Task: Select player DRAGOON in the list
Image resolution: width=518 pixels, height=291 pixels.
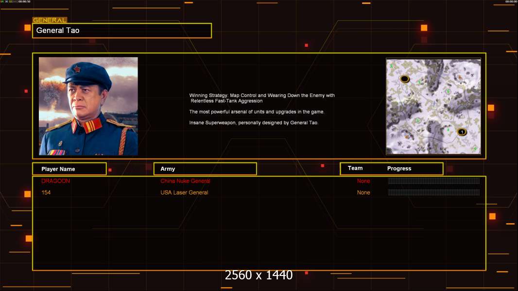Action: (x=55, y=181)
